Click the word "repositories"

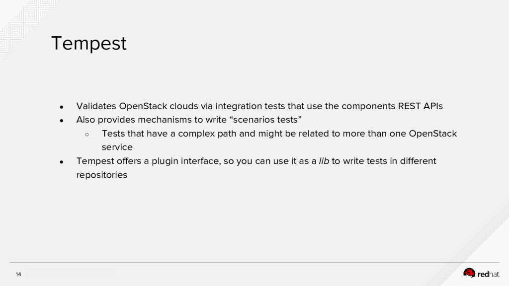101,175
